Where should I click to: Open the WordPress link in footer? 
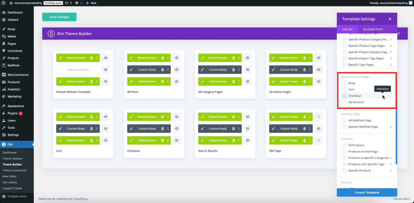click(81, 199)
